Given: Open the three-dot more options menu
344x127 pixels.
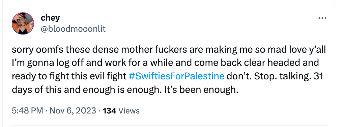Looking at the screenshot, I should click(322, 19).
